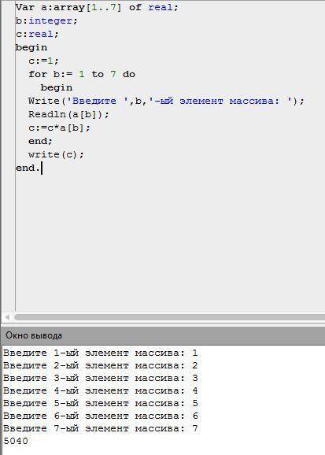This screenshot has height=455, width=325.
Task: Place cursor after 'end.' on the last code line
Action: tap(42, 168)
